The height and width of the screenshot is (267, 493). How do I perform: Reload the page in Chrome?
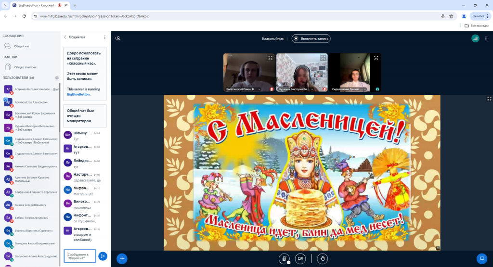pyautogui.click(x=24, y=16)
